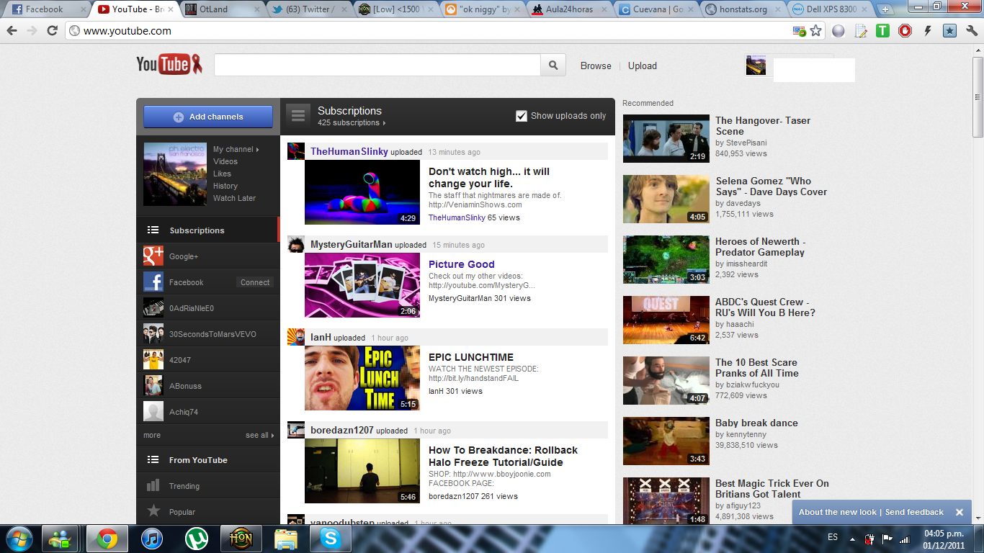Bookmark this page with the star icon

click(x=815, y=31)
